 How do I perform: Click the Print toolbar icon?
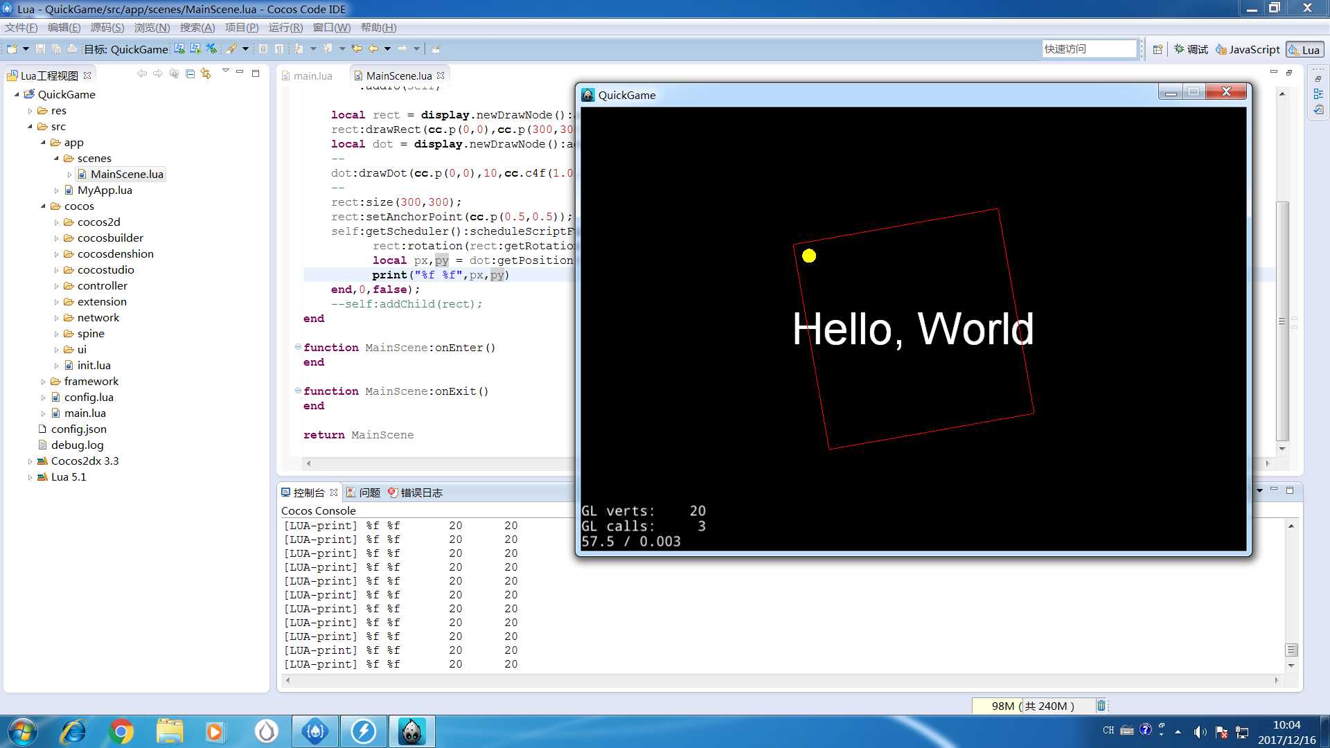pyautogui.click(x=72, y=49)
